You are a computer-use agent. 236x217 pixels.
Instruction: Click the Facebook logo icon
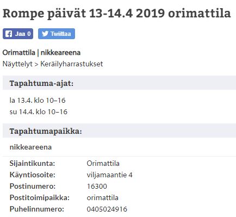coord(9,34)
